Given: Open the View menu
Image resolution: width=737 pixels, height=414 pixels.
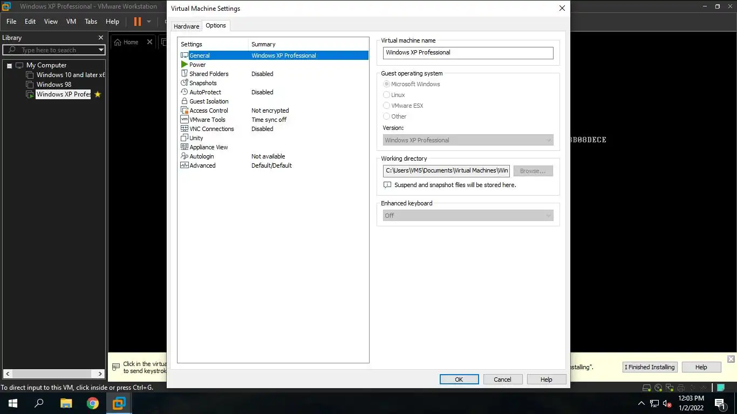Looking at the screenshot, I should [51, 22].
